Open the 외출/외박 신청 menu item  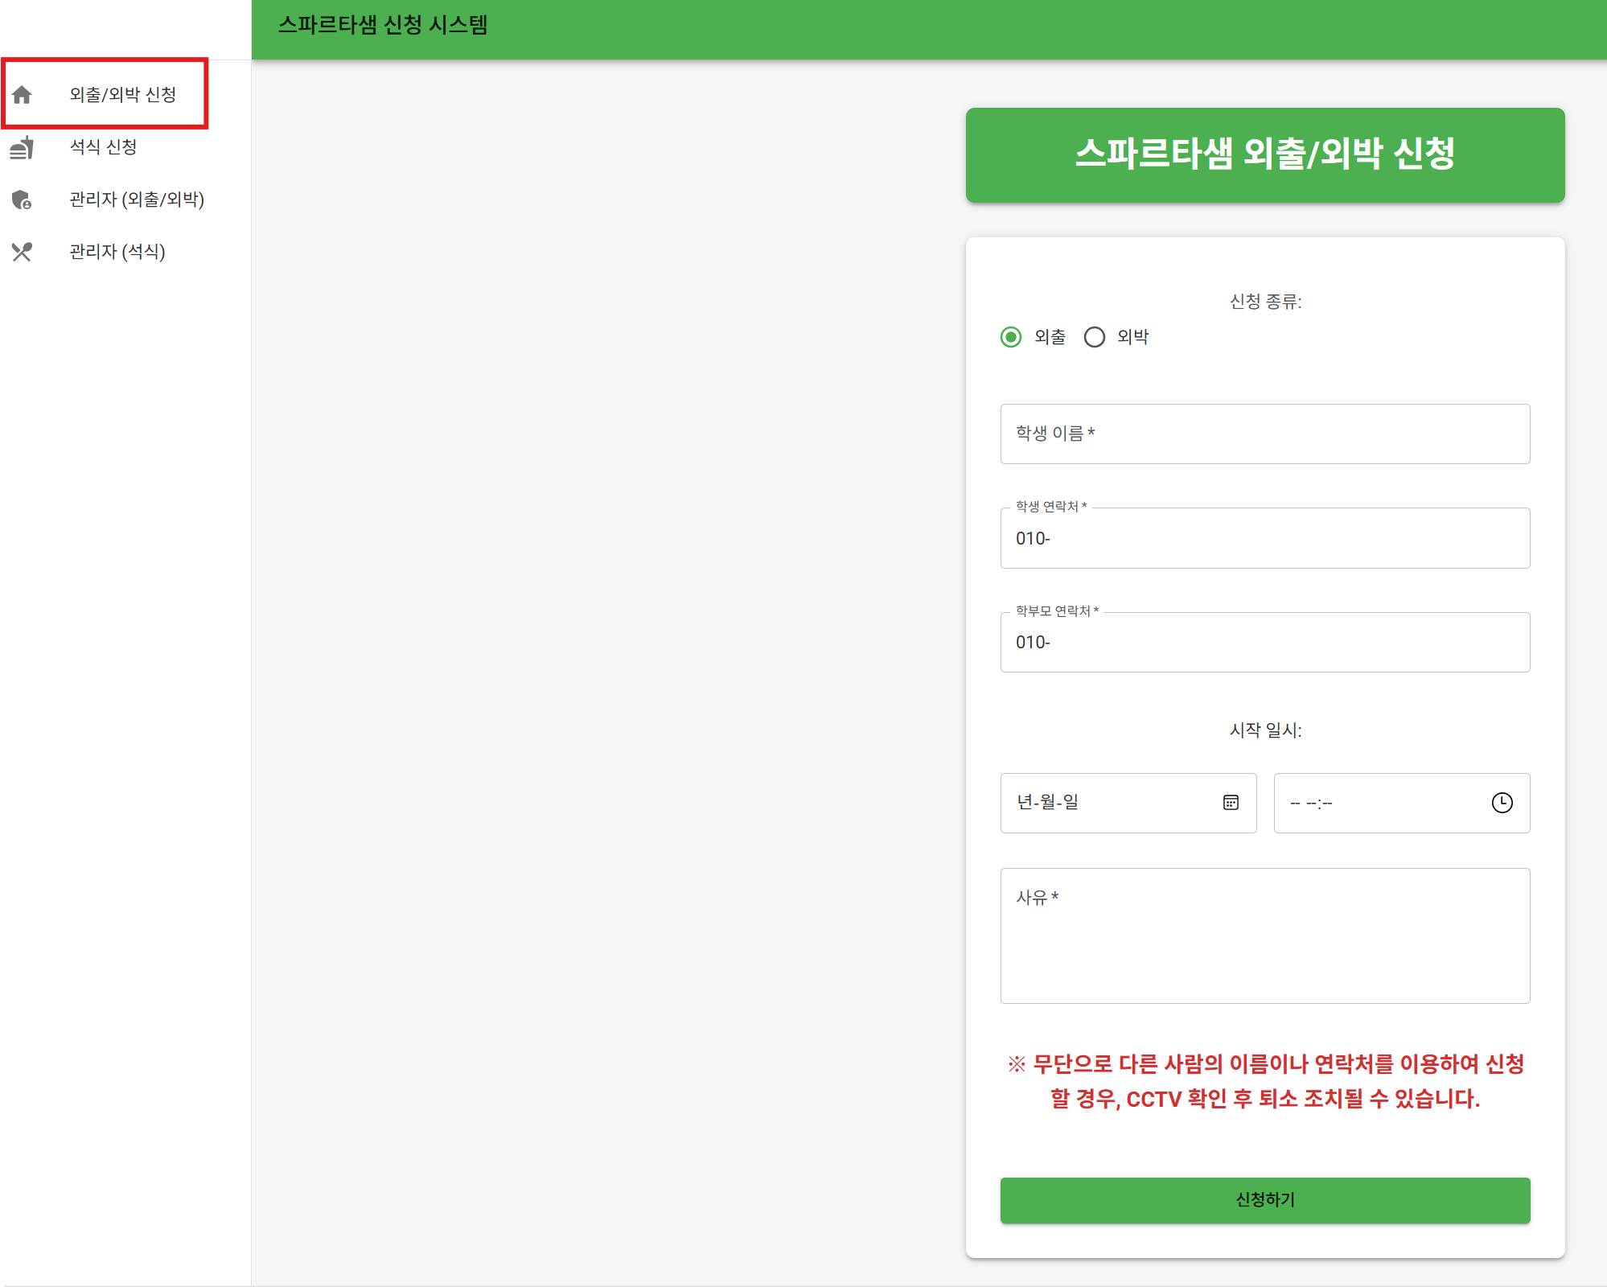[122, 95]
